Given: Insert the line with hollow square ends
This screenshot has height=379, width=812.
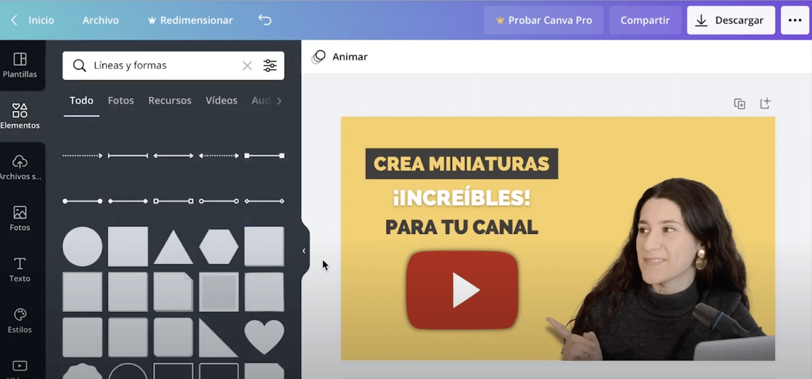Looking at the screenshot, I should pos(173,201).
